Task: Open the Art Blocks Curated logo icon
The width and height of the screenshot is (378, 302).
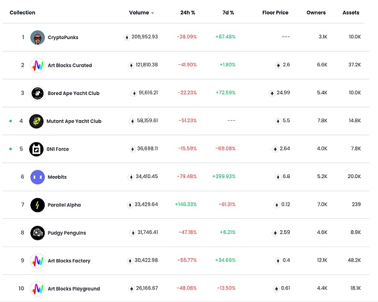Action: [x=38, y=65]
